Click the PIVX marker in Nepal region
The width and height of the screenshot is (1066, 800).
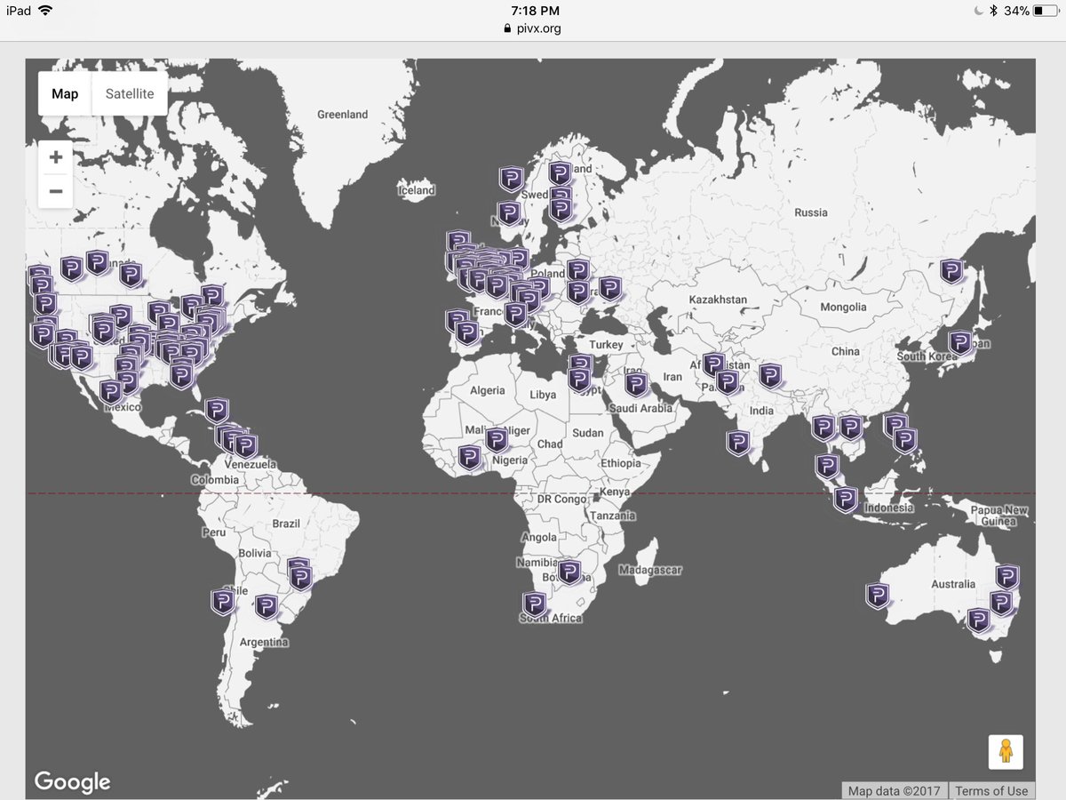point(770,376)
